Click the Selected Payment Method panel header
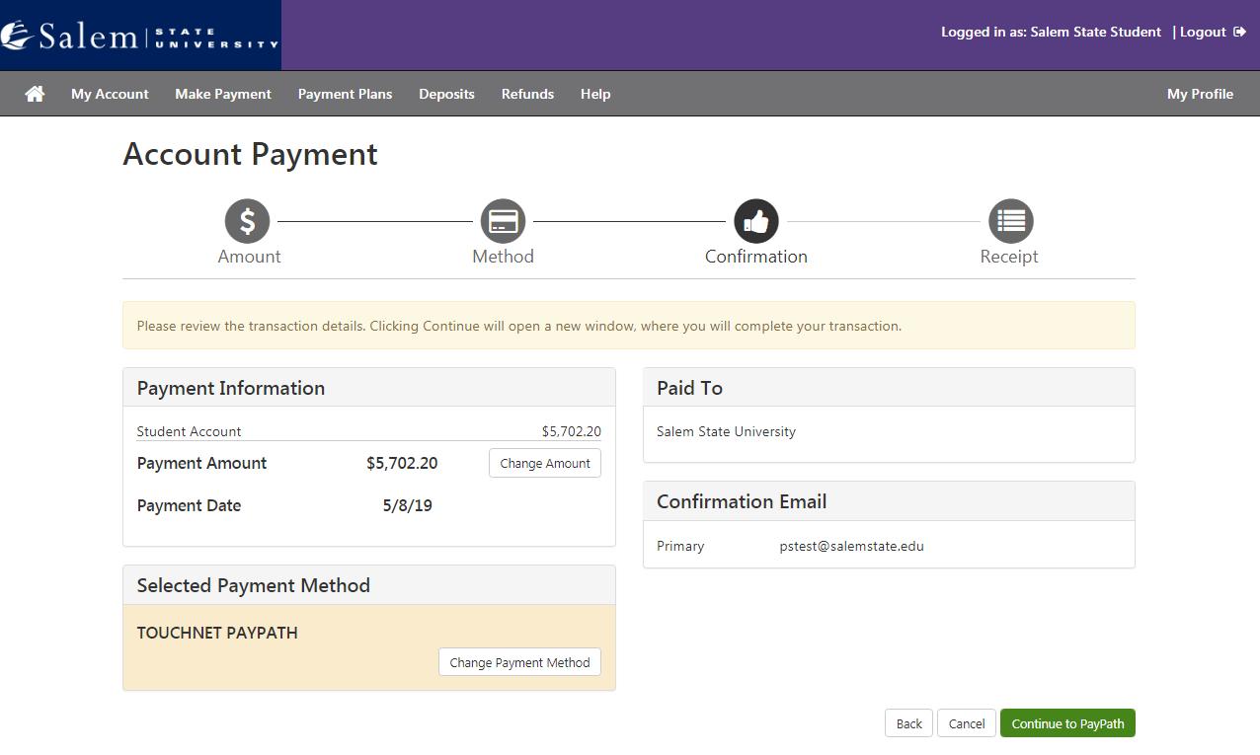This screenshot has height=755, width=1260. (x=369, y=585)
